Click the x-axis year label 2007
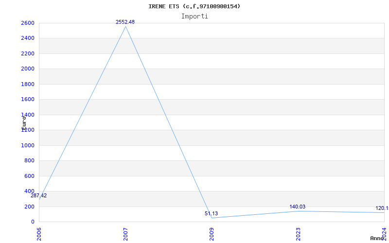The image size is (389, 243). click(125, 234)
